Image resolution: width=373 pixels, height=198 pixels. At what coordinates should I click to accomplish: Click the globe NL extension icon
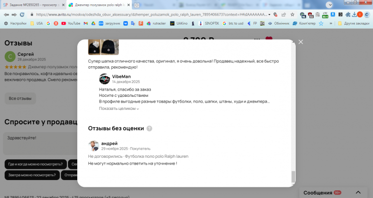[303, 15]
